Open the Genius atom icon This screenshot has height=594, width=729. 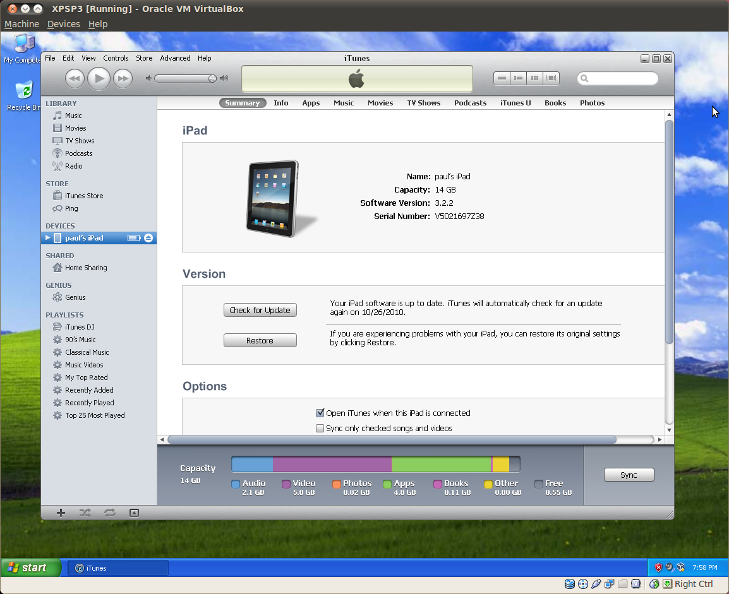[x=57, y=297]
